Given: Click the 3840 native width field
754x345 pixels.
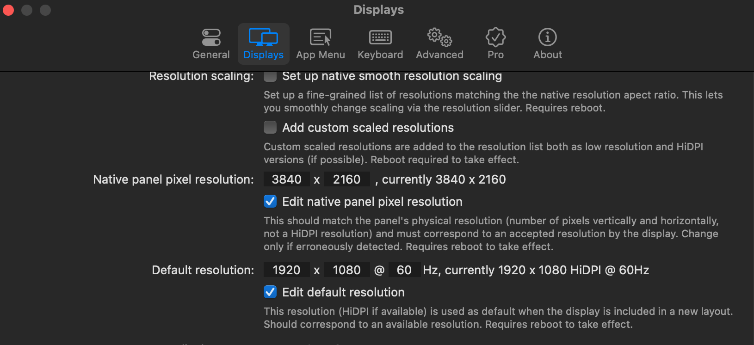Looking at the screenshot, I should 286,179.
